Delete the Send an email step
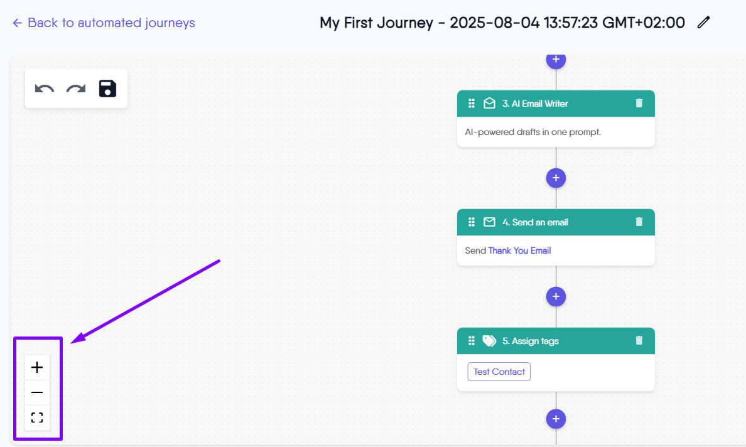The image size is (746, 447). [x=639, y=222]
